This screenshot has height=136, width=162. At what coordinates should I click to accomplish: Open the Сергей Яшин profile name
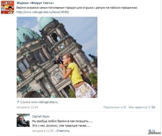[41, 116]
